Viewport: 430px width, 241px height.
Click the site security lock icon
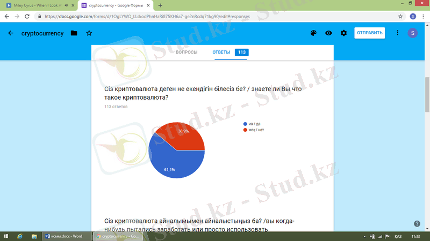pyautogui.click(x=39, y=17)
